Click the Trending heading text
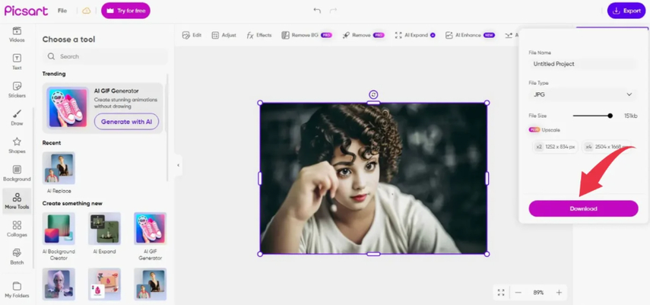 (54, 74)
